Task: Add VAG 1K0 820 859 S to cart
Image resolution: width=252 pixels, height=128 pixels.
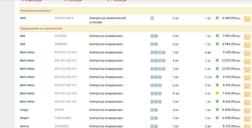Action: pos(247,19)
